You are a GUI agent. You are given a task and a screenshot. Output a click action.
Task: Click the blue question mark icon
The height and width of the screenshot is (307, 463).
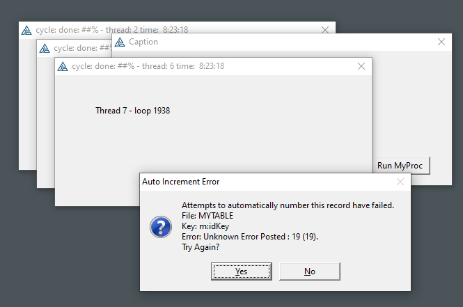click(161, 226)
